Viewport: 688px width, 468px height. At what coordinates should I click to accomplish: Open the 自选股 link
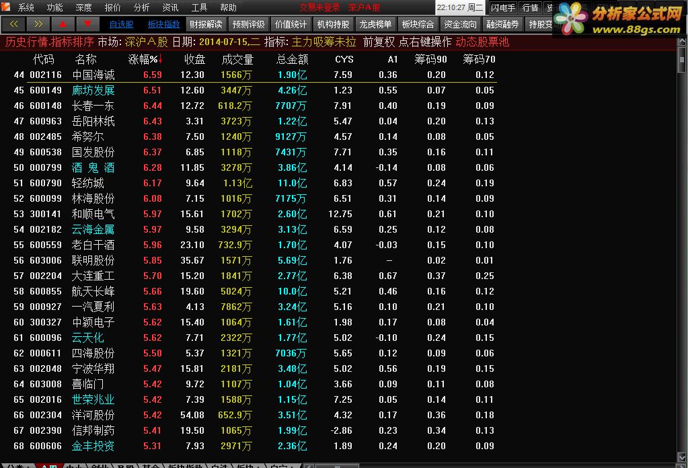(x=121, y=25)
